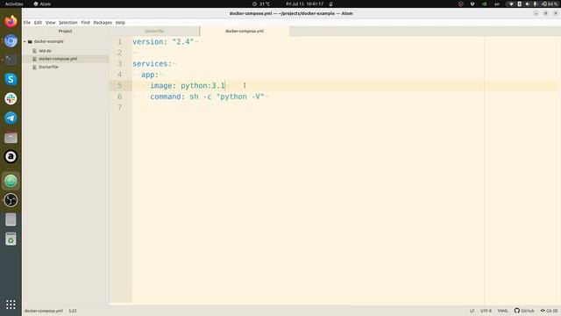Open the Edit menu
This screenshot has width=561, height=316.
coord(38,23)
